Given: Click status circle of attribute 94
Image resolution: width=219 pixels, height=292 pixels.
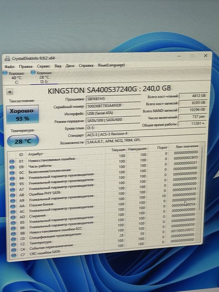Looking at the screenshot, I should [x=12, y=179].
